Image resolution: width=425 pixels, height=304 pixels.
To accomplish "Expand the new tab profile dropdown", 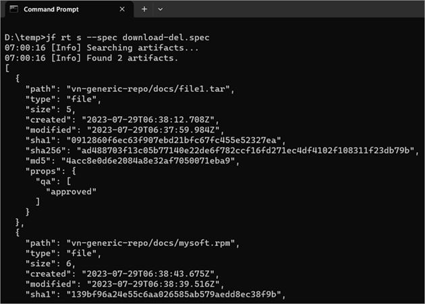I will point(160,9).
